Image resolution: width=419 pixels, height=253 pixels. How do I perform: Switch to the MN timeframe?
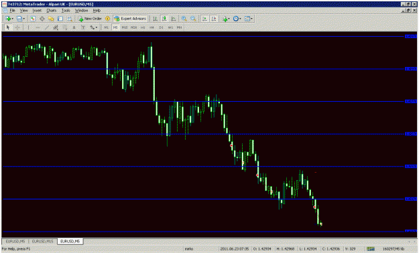pyautogui.click(x=179, y=27)
